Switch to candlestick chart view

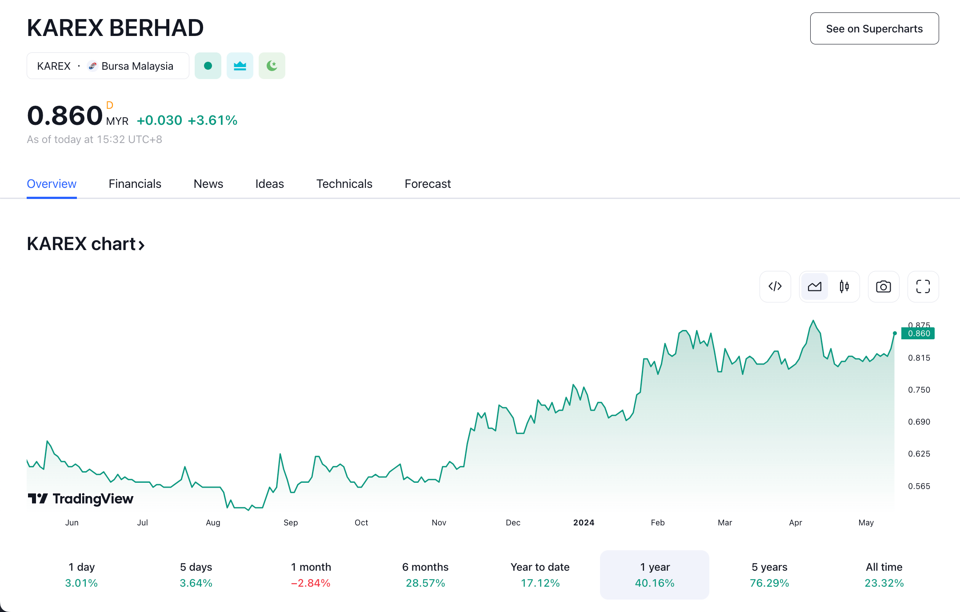[x=844, y=286]
